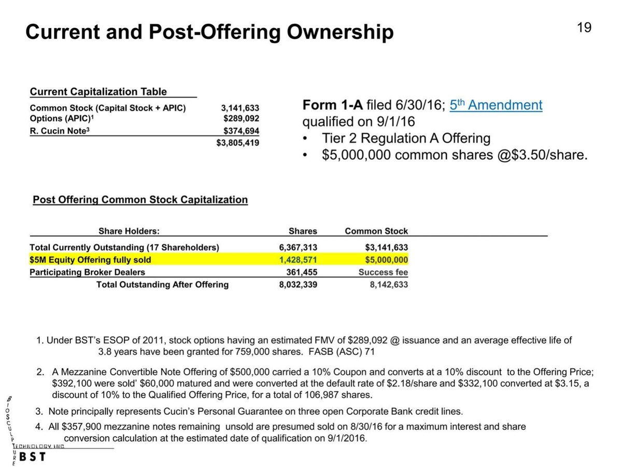Click the $3,805,419 total value
This screenshot has width=622, height=467.
click(238, 143)
